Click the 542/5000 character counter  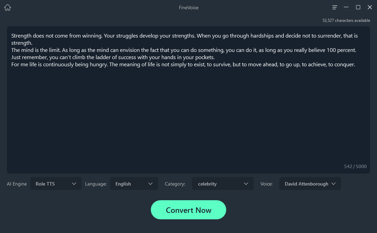[x=355, y=167]
